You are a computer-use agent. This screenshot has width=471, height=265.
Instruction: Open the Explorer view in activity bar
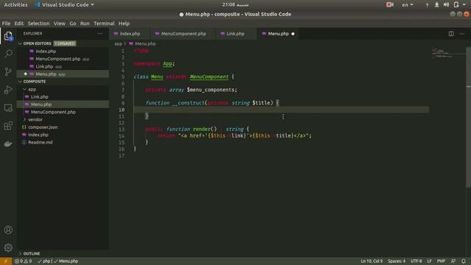pos(8,36)
